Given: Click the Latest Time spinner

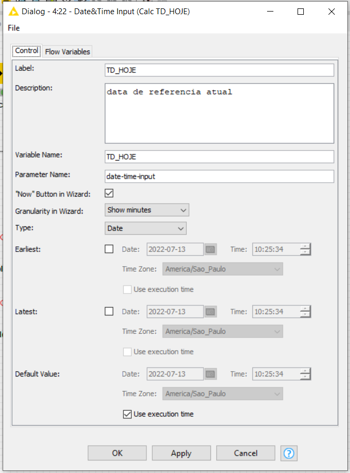Looking at the screenshot, I should tap(281, 312).
